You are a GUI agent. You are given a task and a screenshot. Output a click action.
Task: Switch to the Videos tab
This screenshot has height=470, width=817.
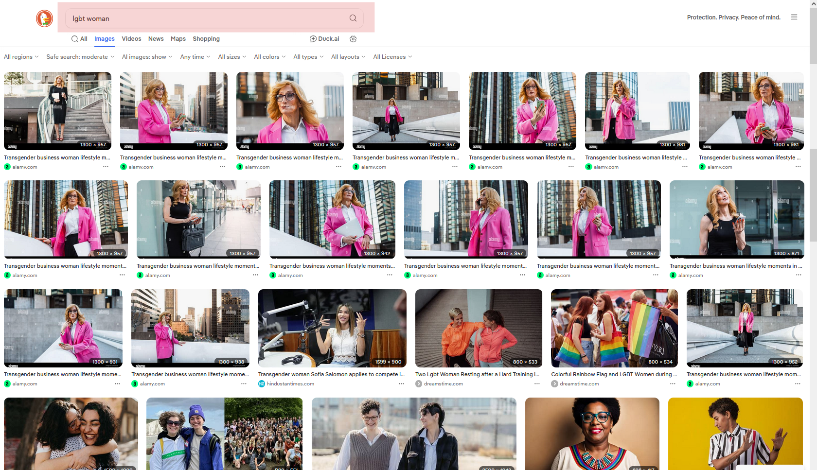point(131,39)
